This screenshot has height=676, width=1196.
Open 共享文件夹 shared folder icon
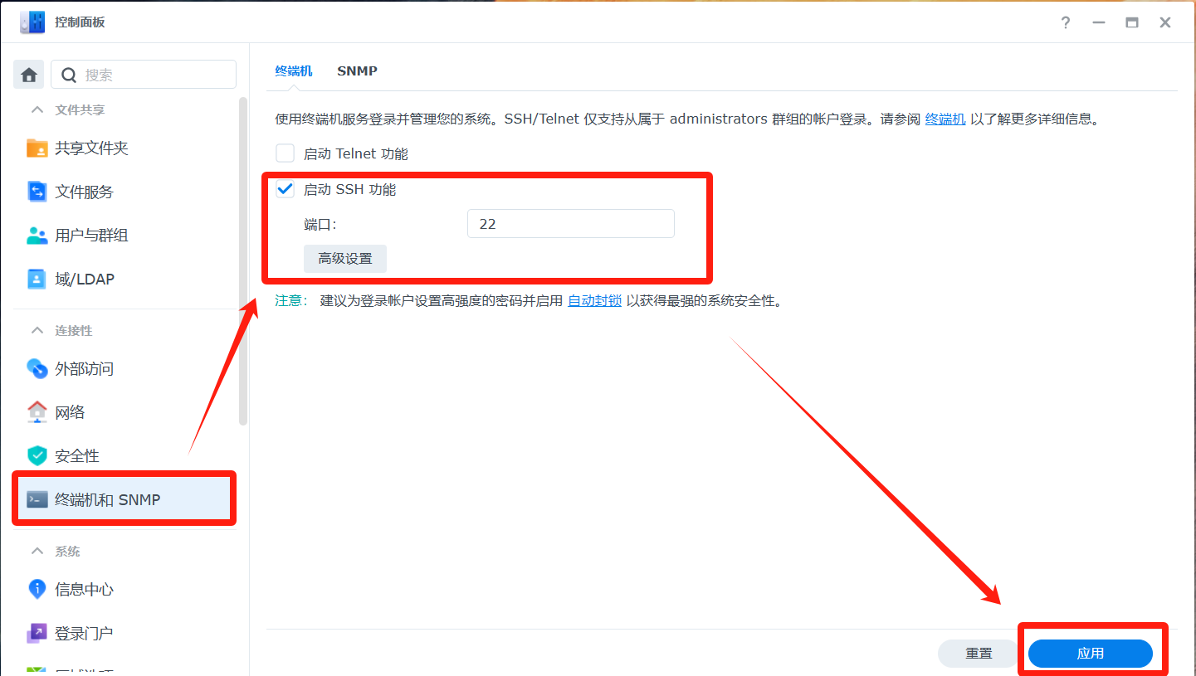point(37,148)
